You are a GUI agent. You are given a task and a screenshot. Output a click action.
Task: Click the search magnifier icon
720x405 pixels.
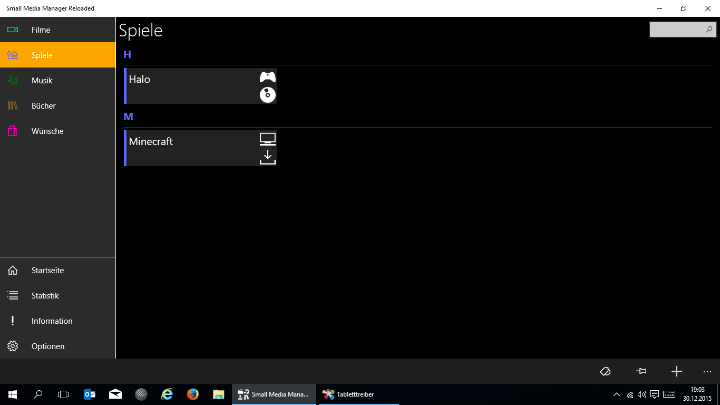coord(709,30)
